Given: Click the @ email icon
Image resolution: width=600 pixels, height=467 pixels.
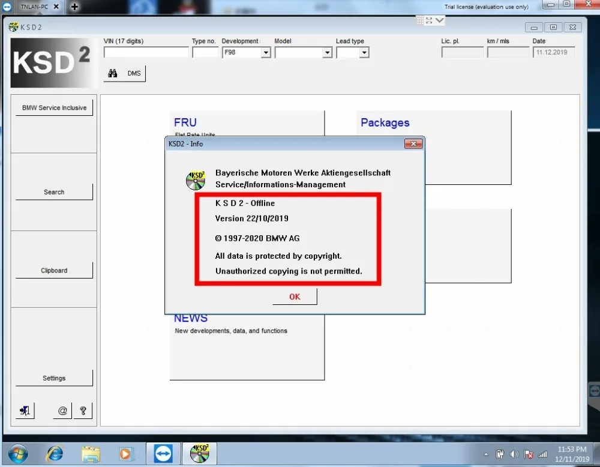Looking at the screenshot, I should [62, 411].
